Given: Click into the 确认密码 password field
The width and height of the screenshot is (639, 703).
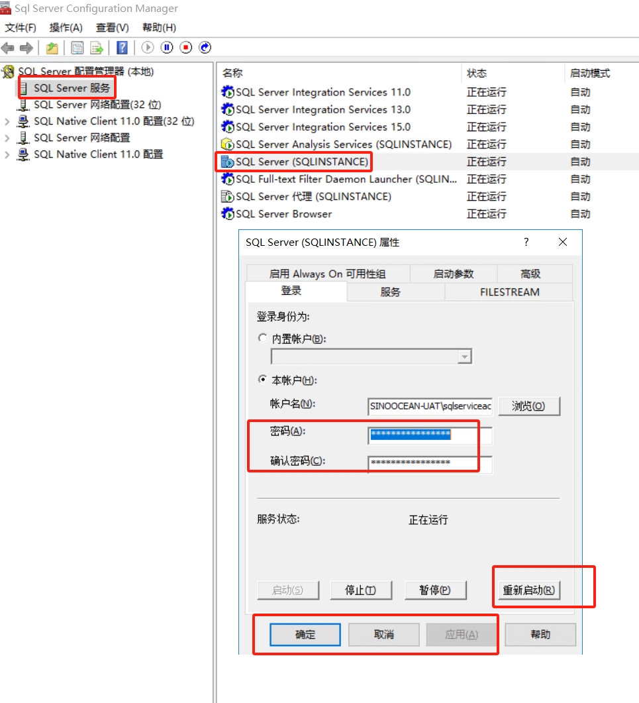Looking at the screenshot, I should [430, 463].
